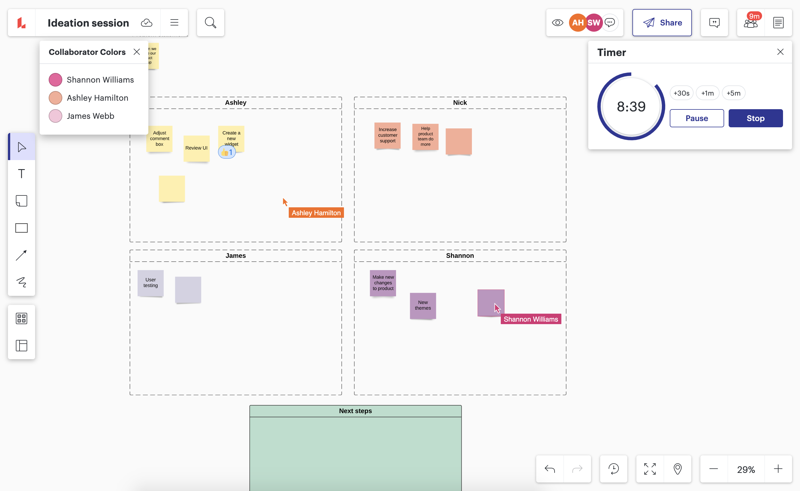
Task: Open the participants panel via group icon
Action: tap(751, 23)
